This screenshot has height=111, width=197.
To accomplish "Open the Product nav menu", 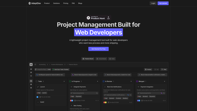I will point(47,3).
